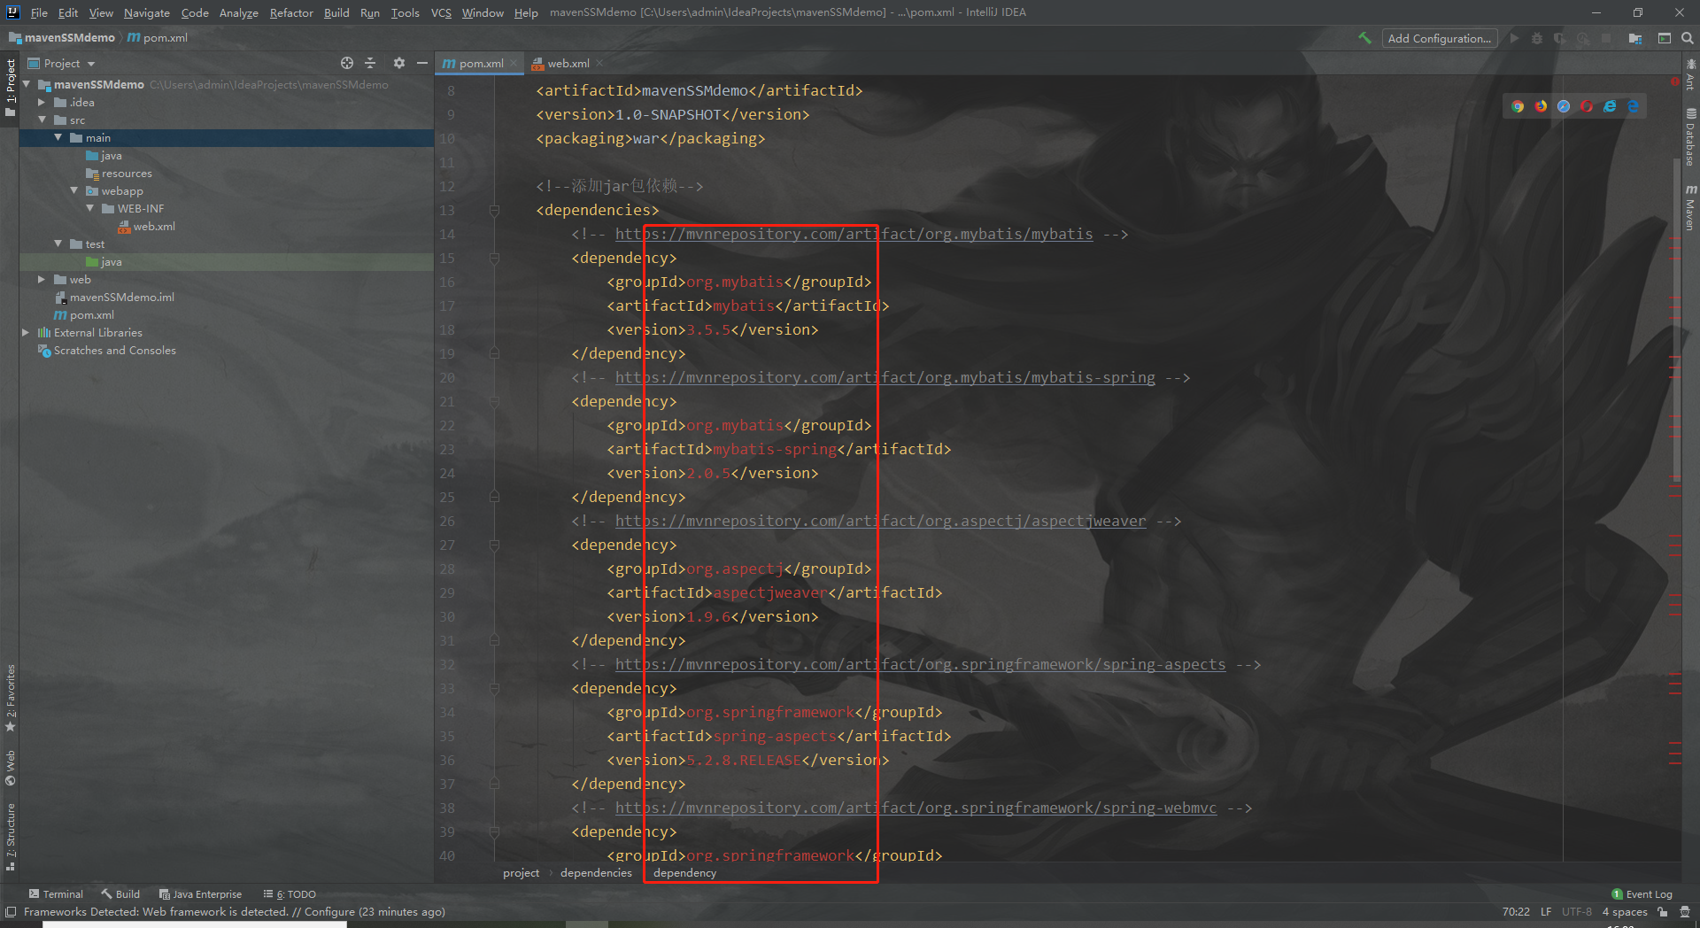Open preview in Internet Explorer icon

1610,106
